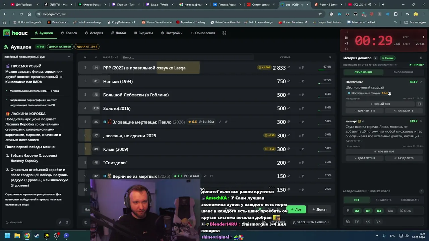Open the Retro Game Gauntlet bookmark
Image resolution: width=429 pixels, height=241 pixels.
(x=225, y=22)
